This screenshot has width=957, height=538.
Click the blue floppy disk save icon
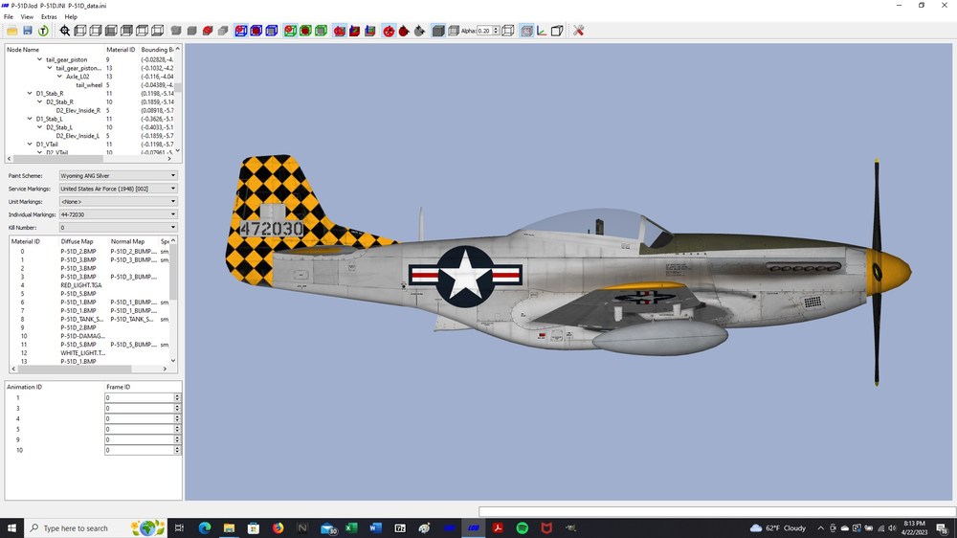[x=28, y=31]
